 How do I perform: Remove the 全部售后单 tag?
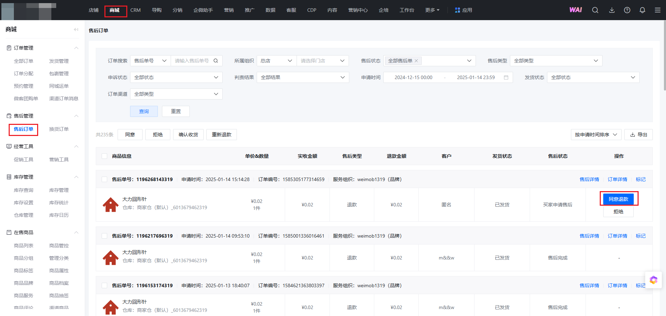(416, 61)
